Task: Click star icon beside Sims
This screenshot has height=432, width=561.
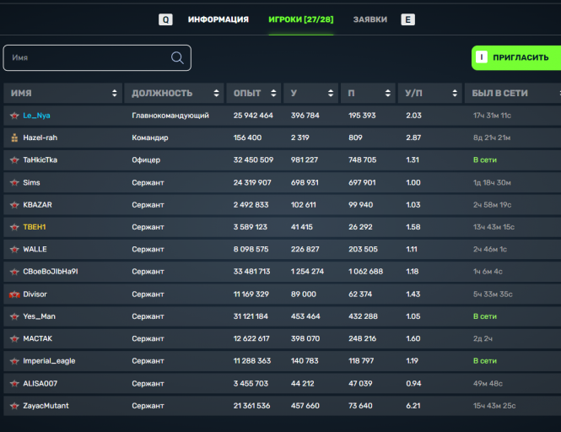Action: 14,182
